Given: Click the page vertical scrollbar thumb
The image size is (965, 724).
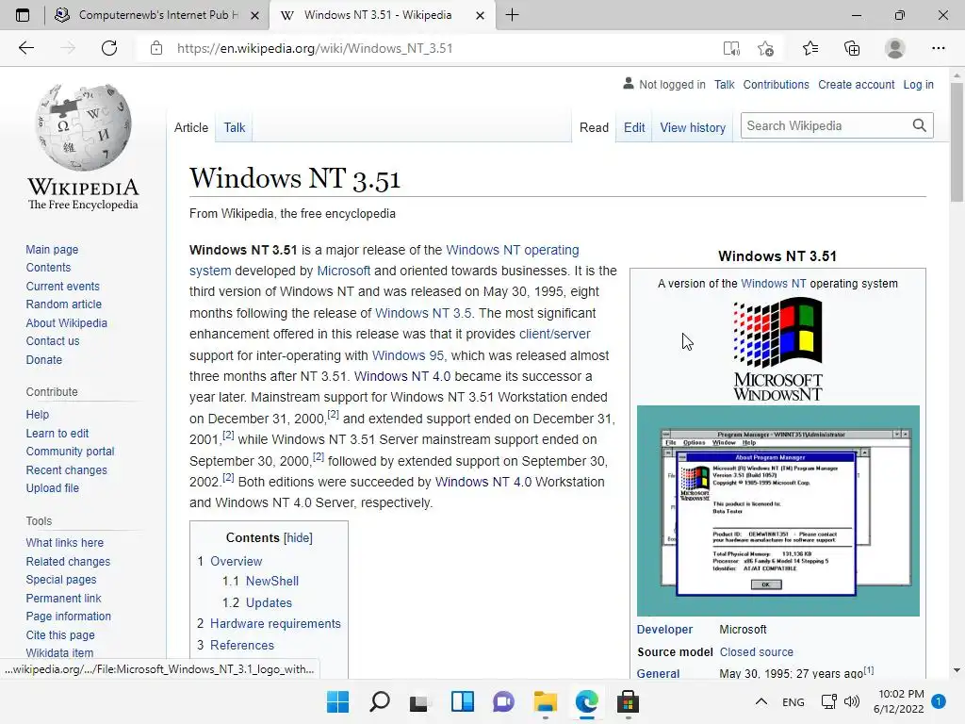Looking at the screenshot, I should tap(957, 141).
